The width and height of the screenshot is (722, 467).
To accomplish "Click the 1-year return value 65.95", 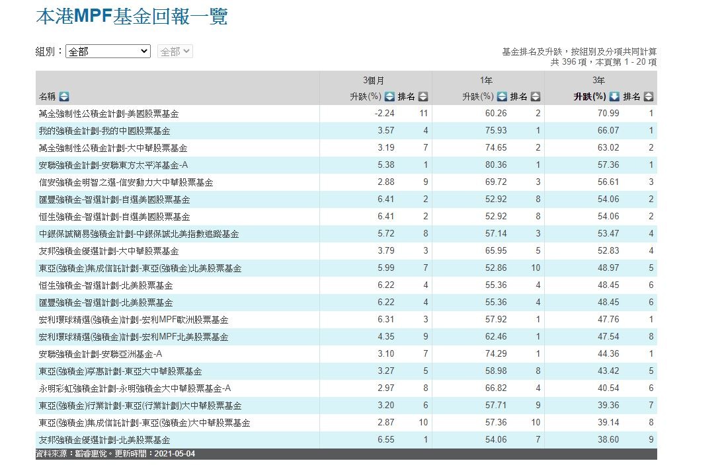I will pyautogui.click(x=496, y=251).
